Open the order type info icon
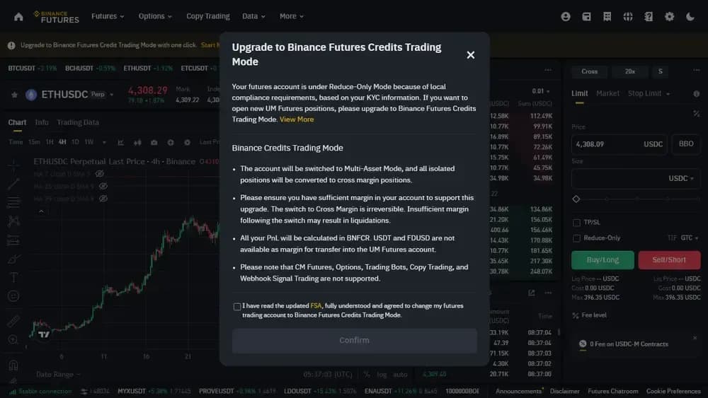708x398 pixels. (x=696, y=94)
